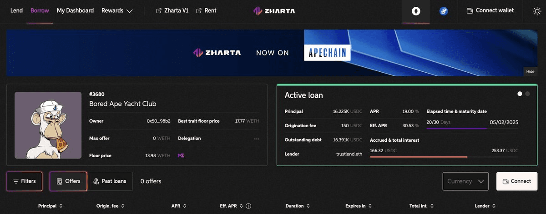Click the external link icon beside Zharta V1

pos(159,10)
